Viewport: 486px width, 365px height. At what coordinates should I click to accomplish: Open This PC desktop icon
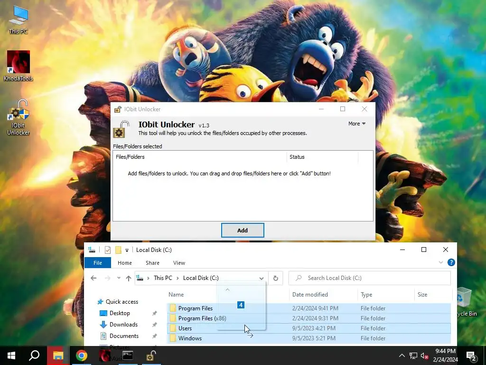point(19,19)
